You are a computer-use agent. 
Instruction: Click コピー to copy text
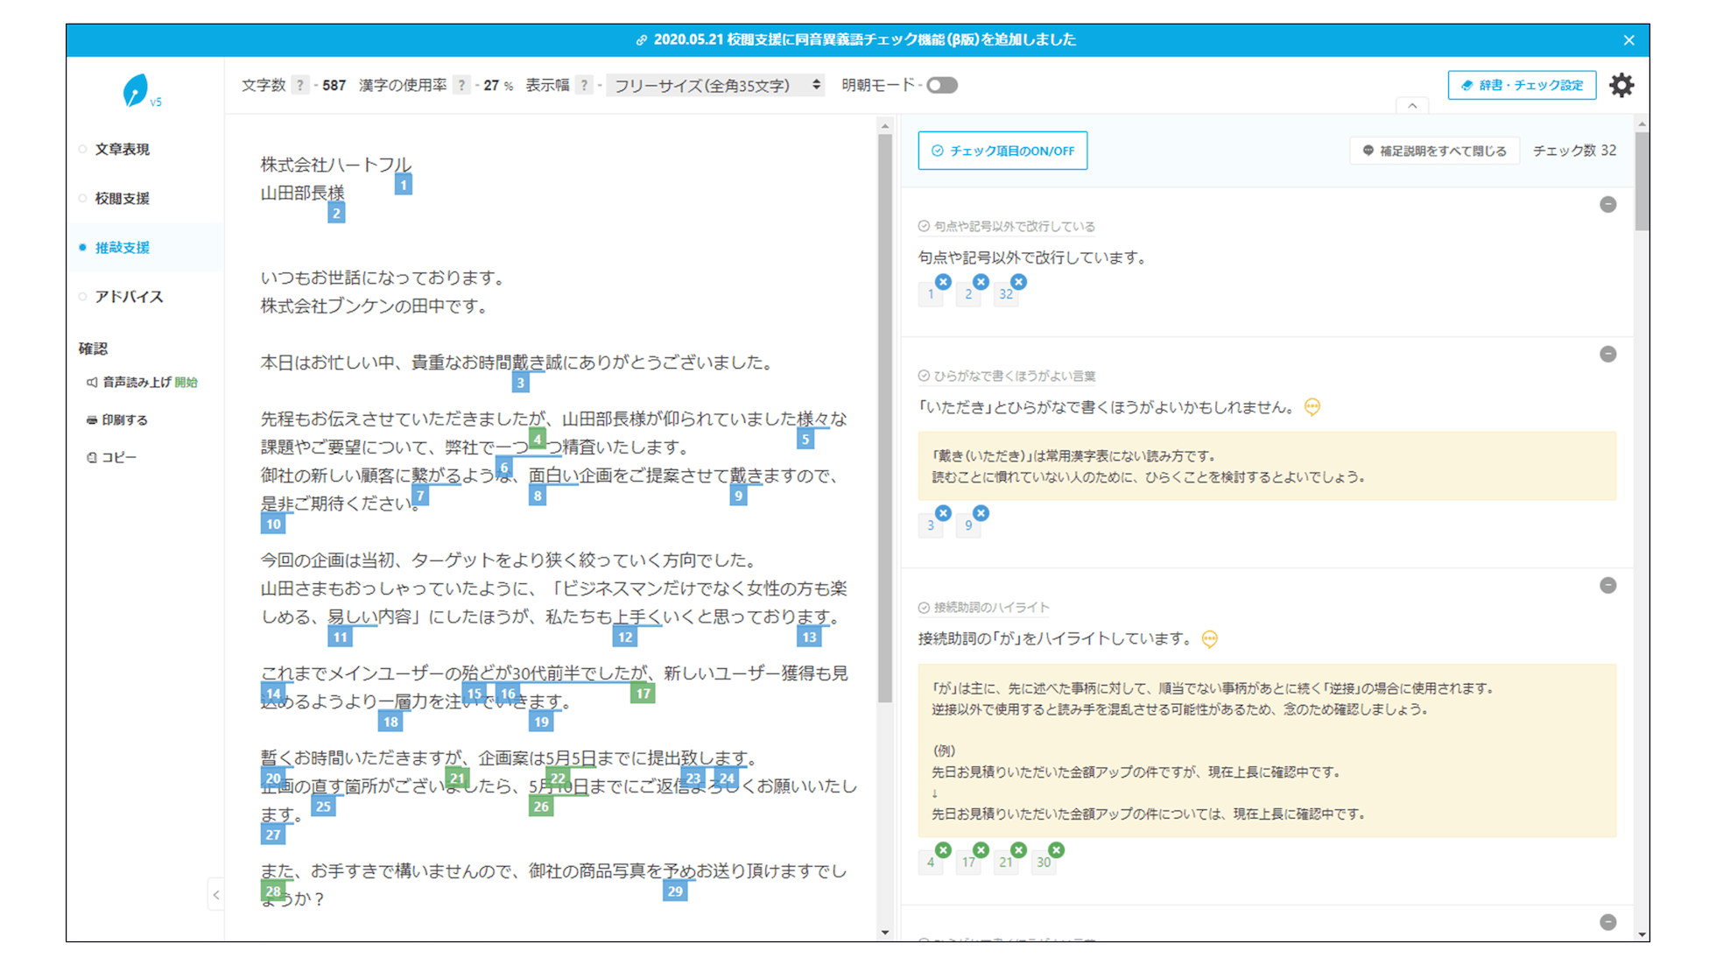click(x=111, y=457)
